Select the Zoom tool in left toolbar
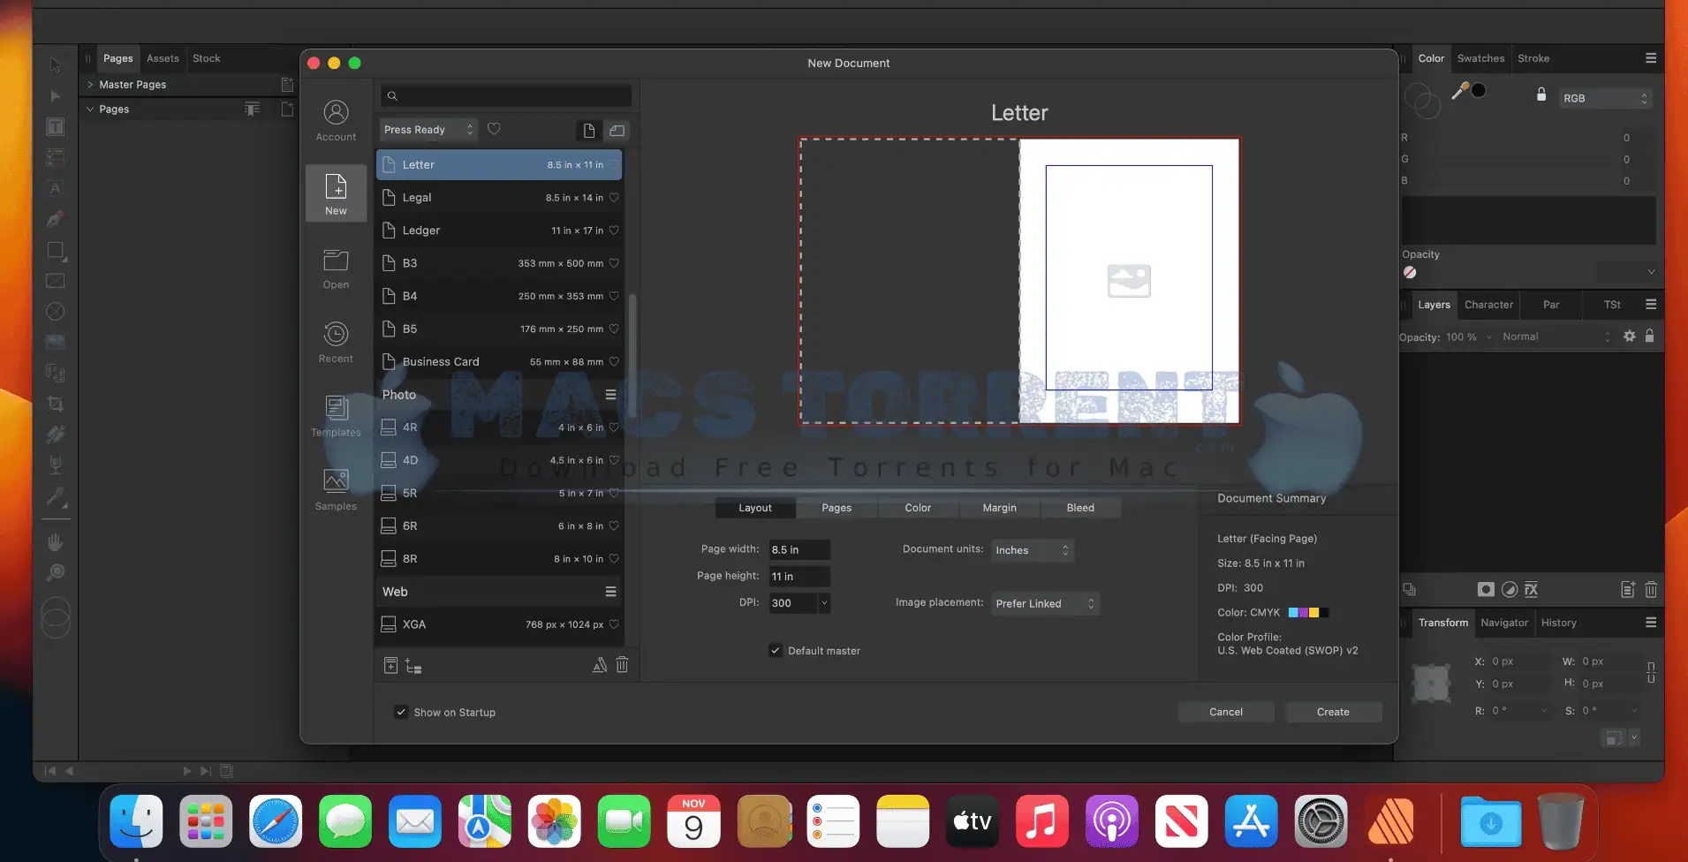The image size is (1688, 862). click(55, 572)
